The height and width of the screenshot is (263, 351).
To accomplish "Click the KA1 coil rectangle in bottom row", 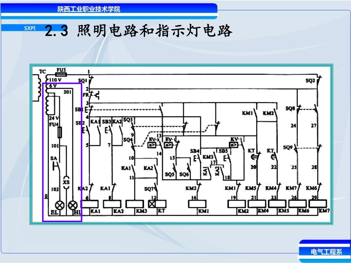I will 89,204.
